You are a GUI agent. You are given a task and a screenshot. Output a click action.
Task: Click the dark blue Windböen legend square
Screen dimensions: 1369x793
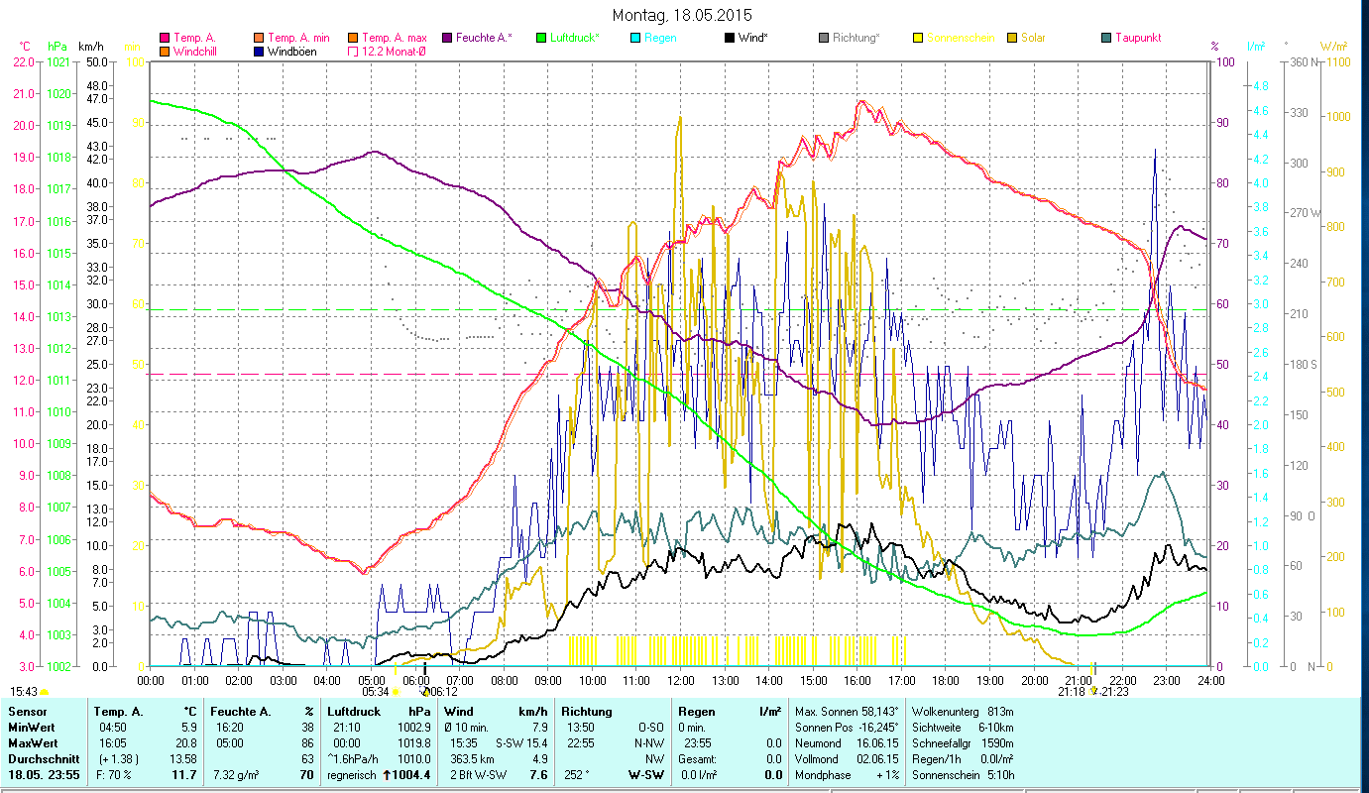[x=259, y=52]
